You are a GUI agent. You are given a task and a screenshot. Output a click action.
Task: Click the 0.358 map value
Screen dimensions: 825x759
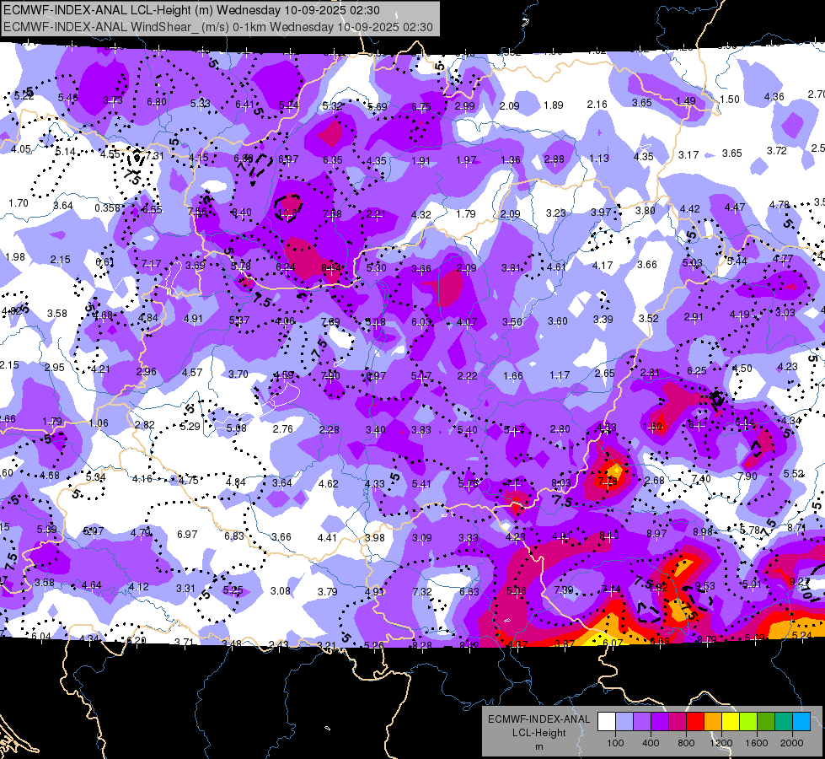coord(108,208)
